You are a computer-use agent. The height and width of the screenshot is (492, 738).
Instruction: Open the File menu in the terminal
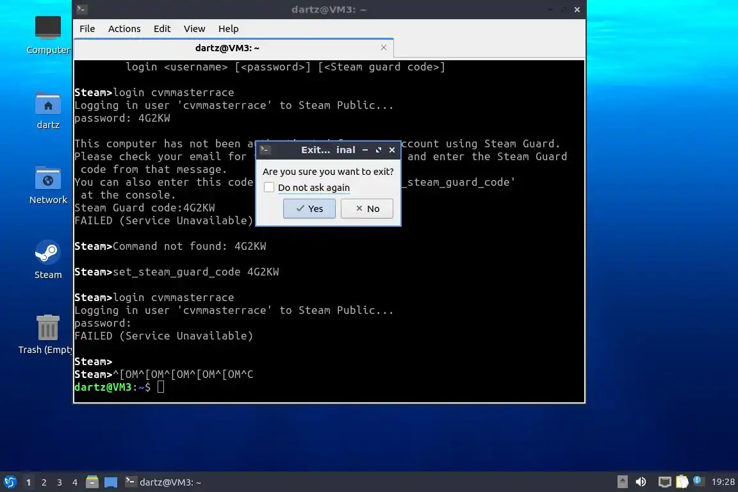click(87, 29)
